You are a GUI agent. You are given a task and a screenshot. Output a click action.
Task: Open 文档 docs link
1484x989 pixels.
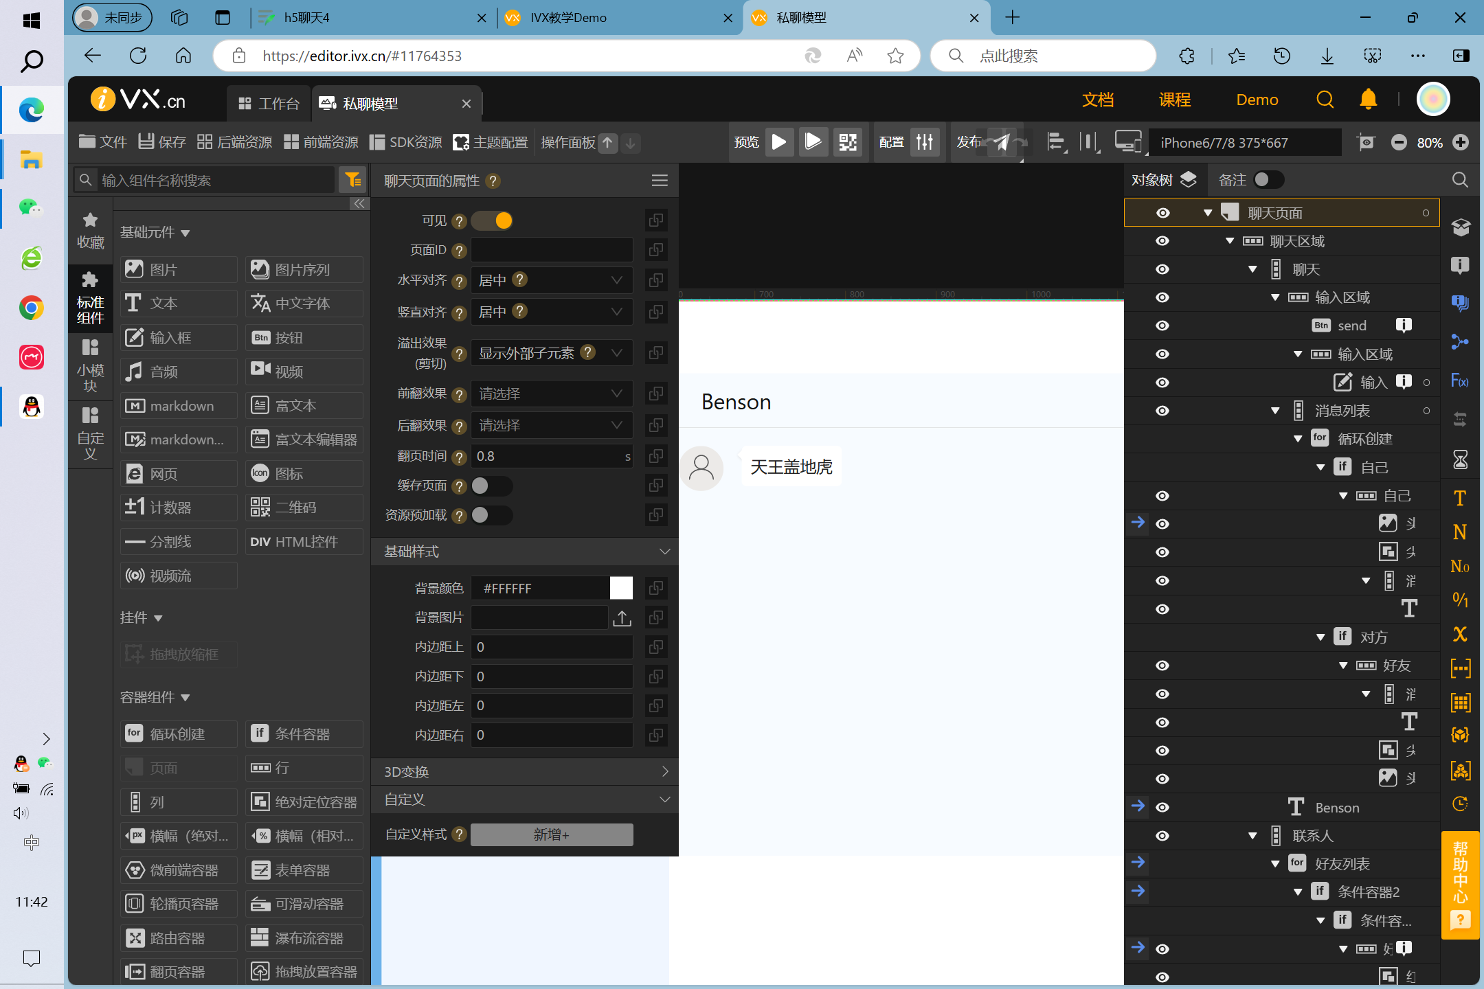(1098, 100)
